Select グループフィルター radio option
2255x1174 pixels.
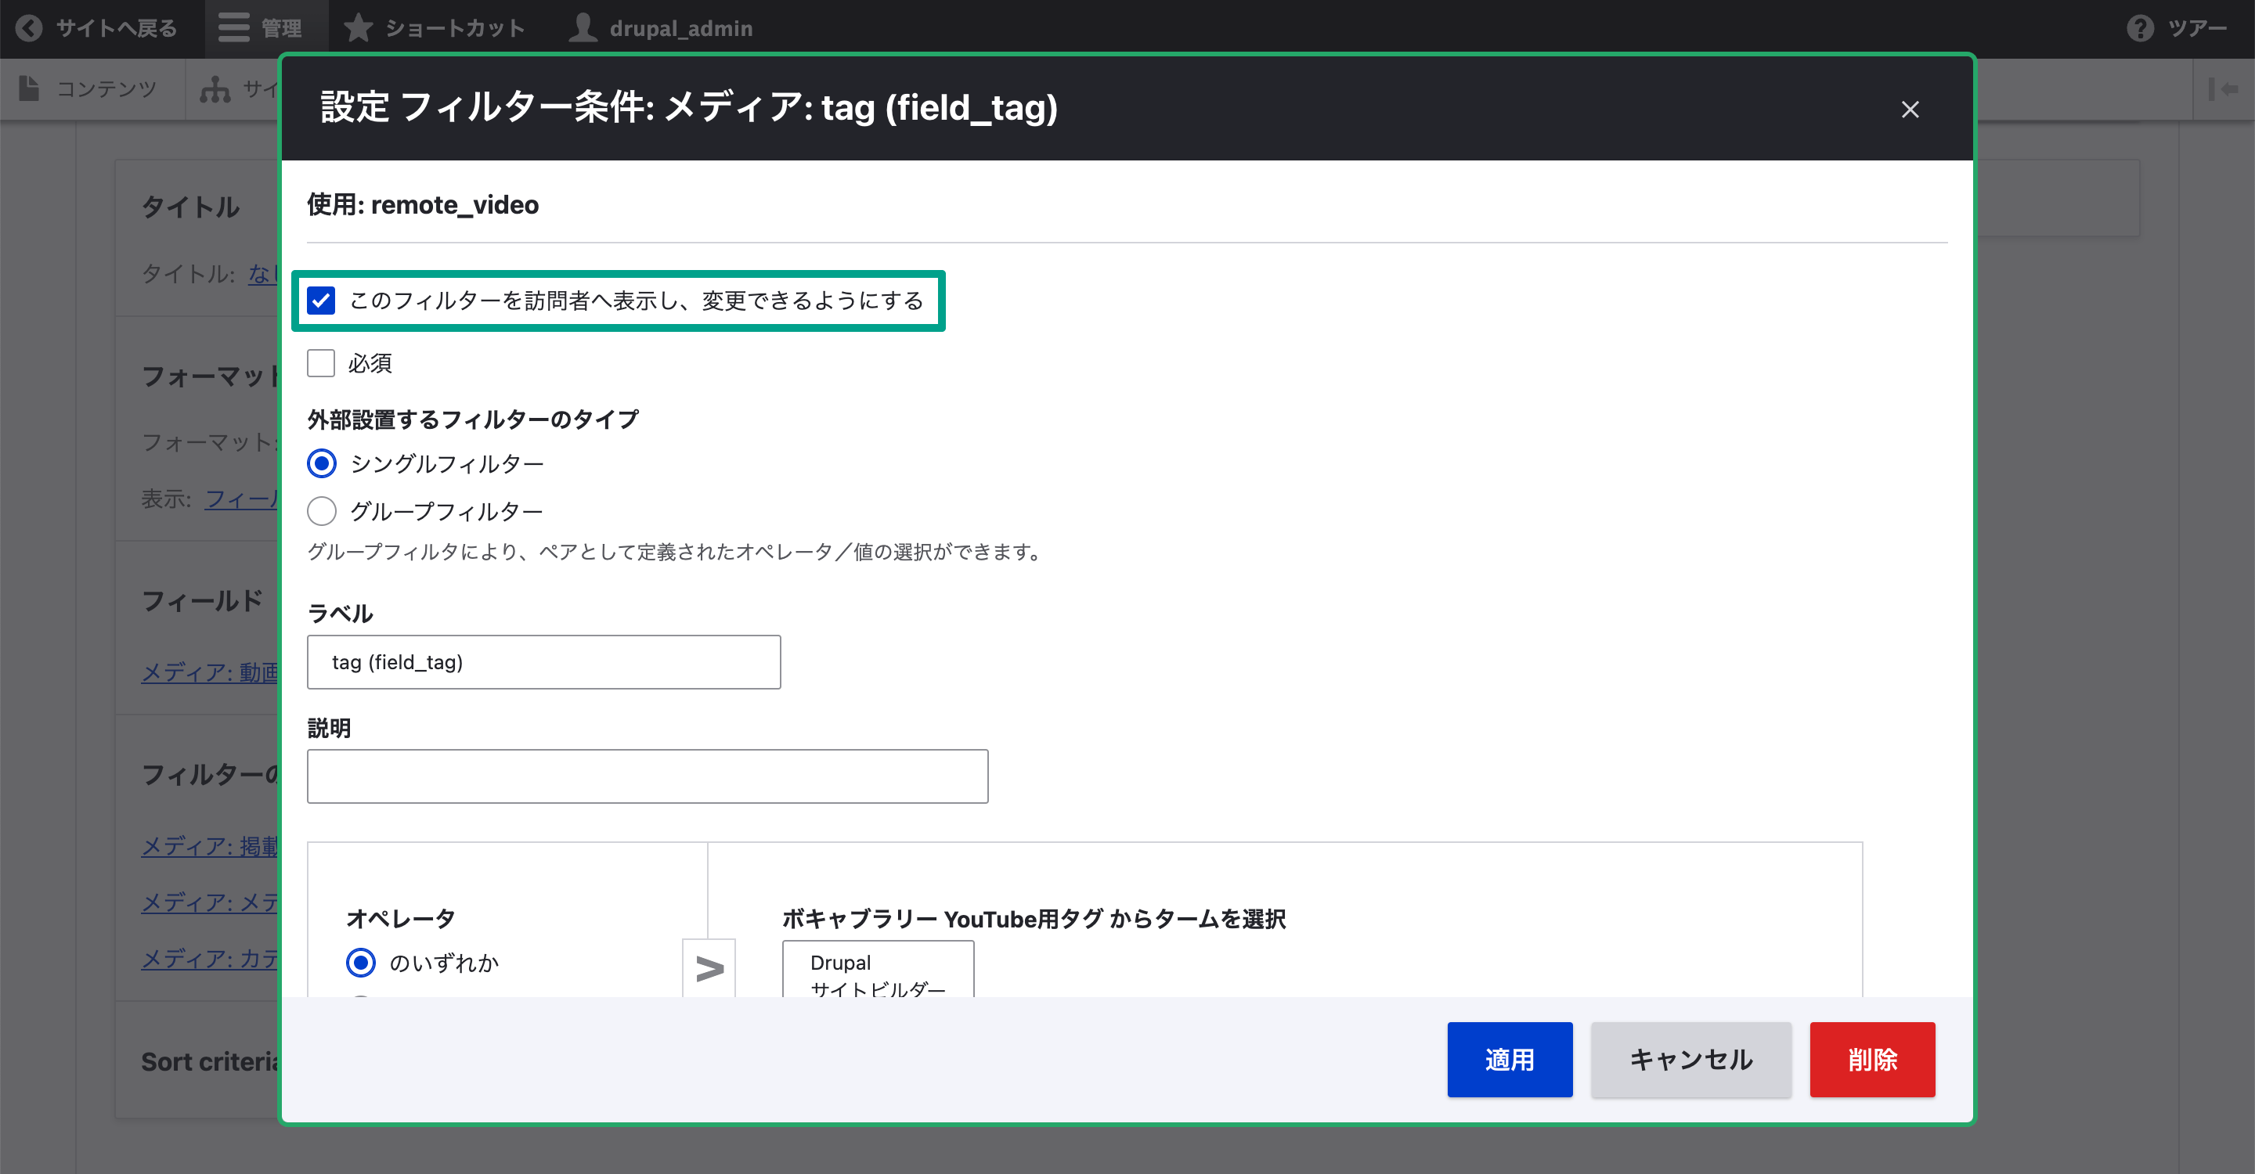[322, 511]
